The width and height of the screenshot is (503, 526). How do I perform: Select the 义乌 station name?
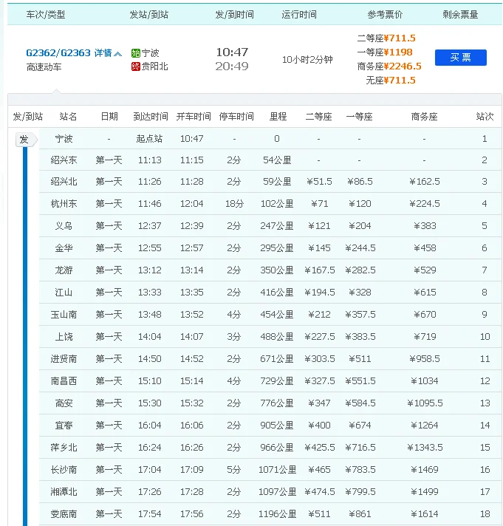pos(64,226)
